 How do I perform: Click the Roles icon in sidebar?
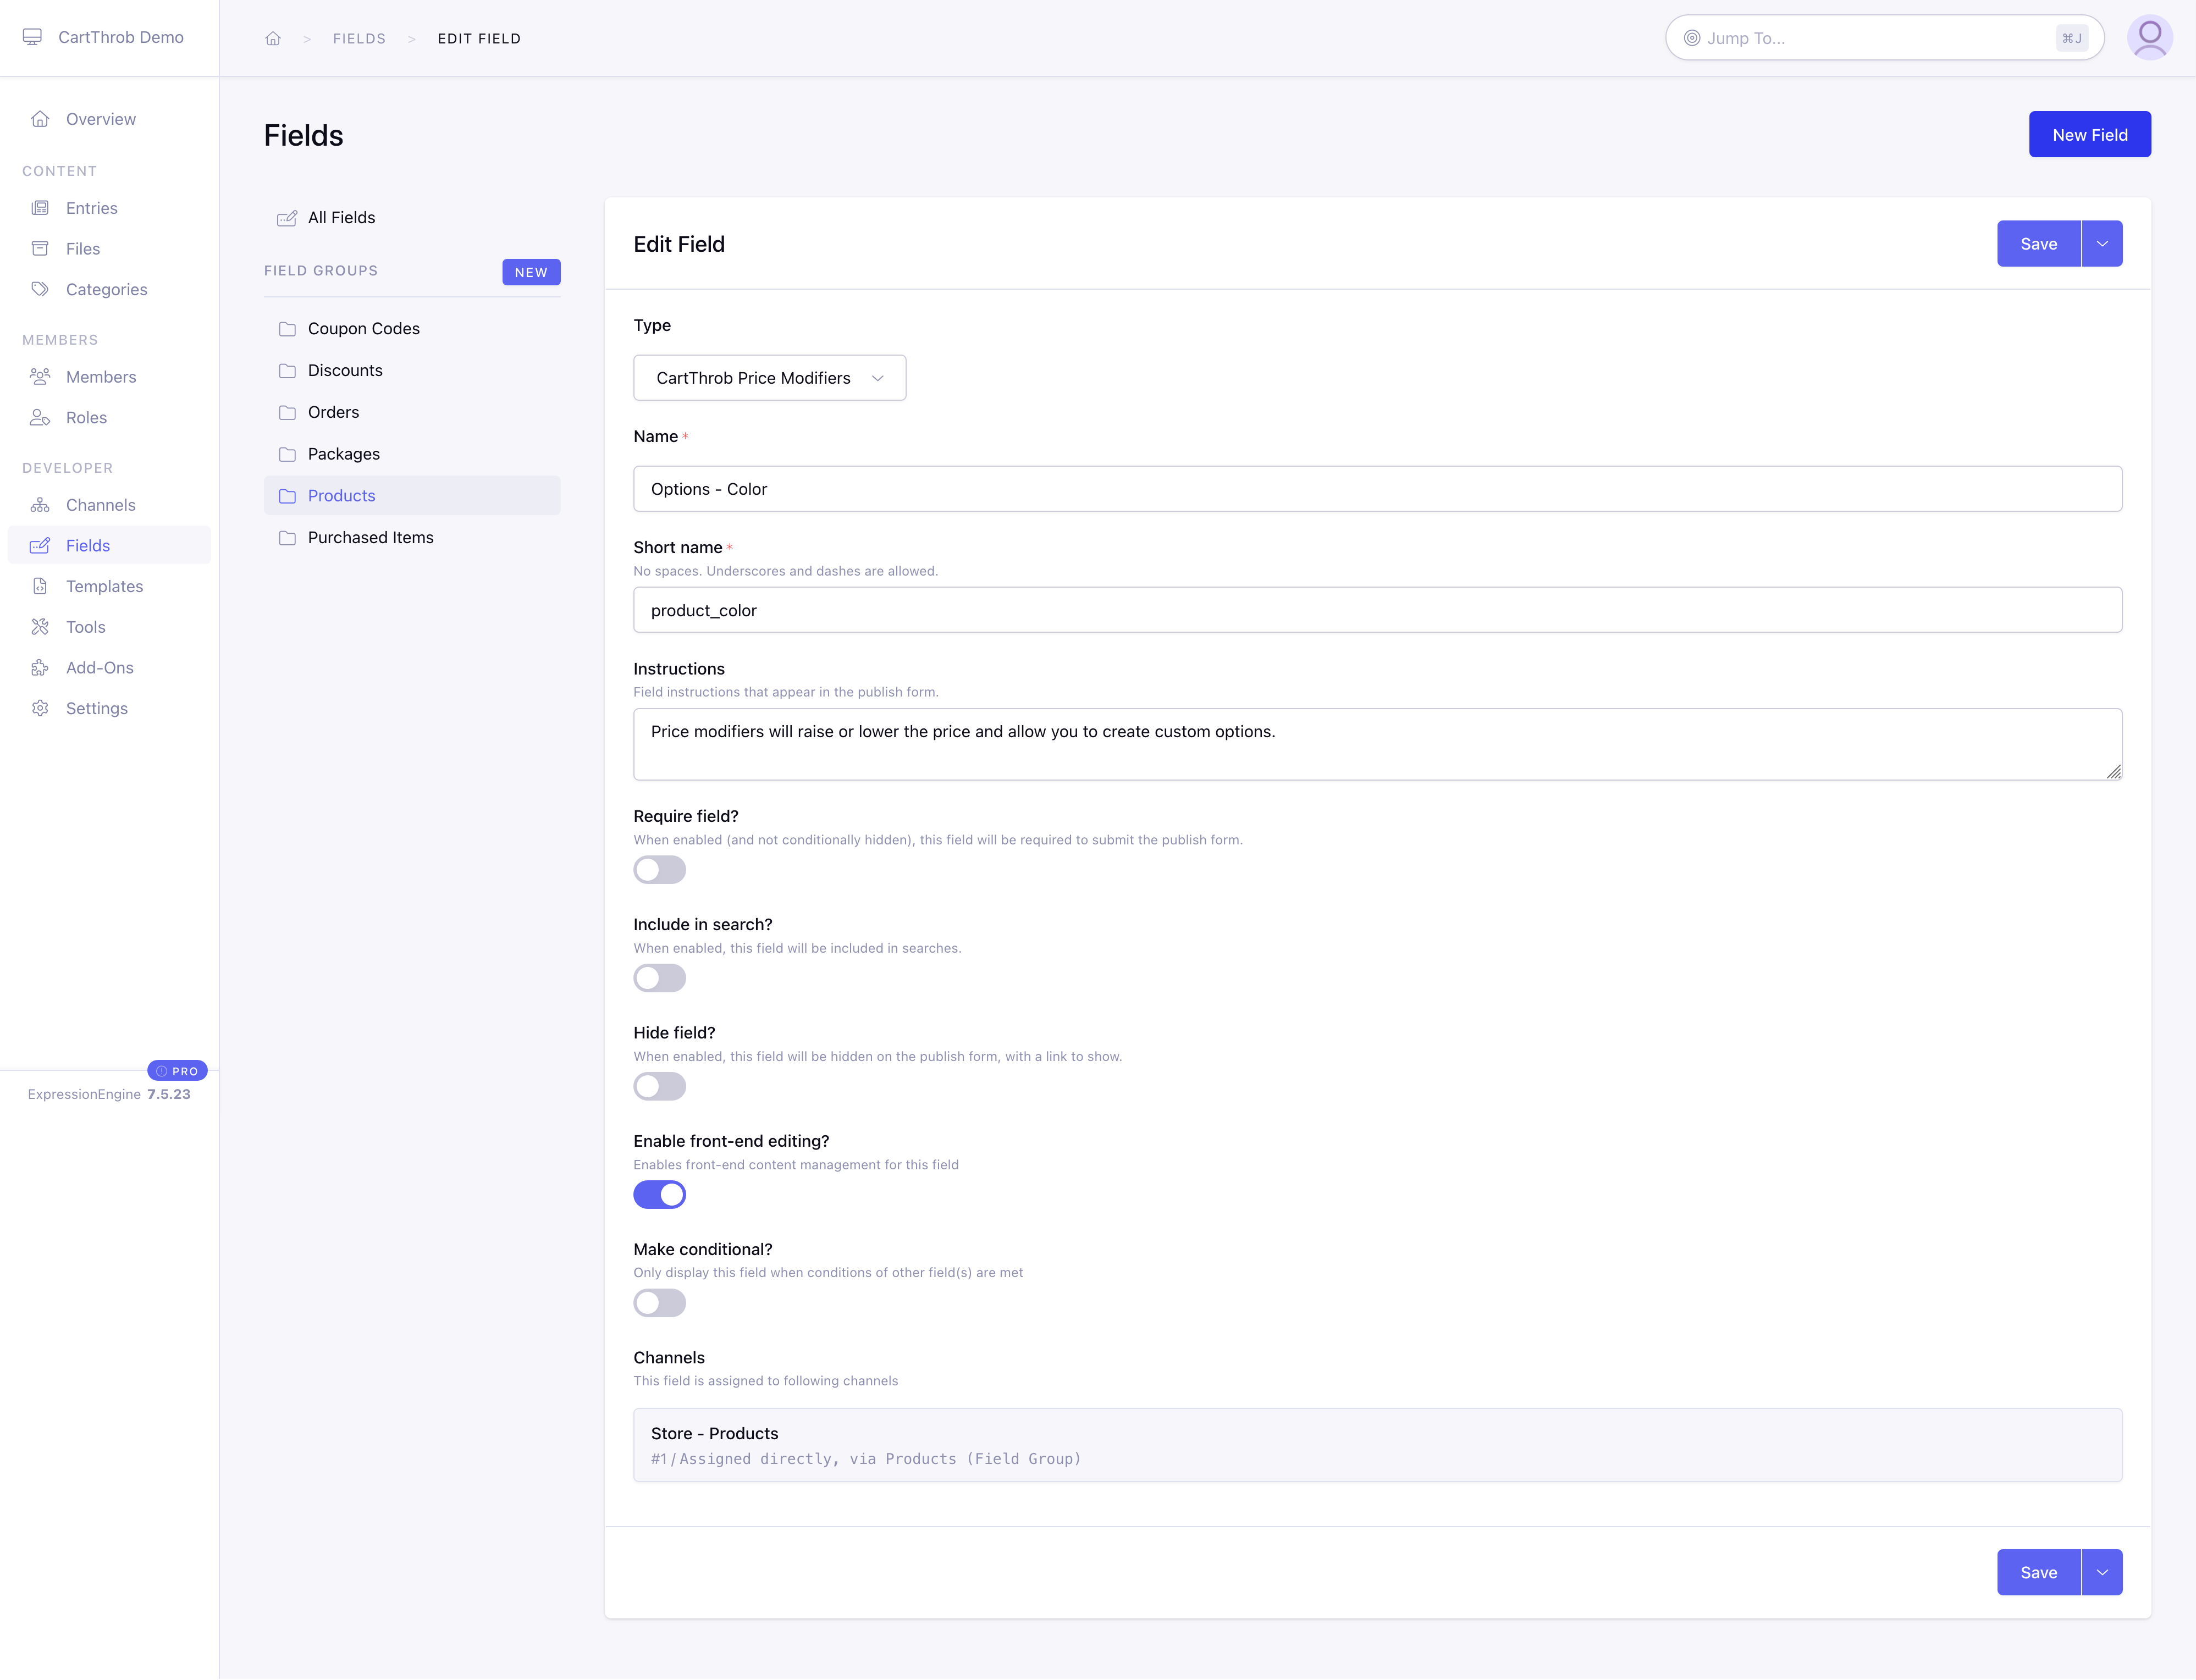click(x=40, y=418)
